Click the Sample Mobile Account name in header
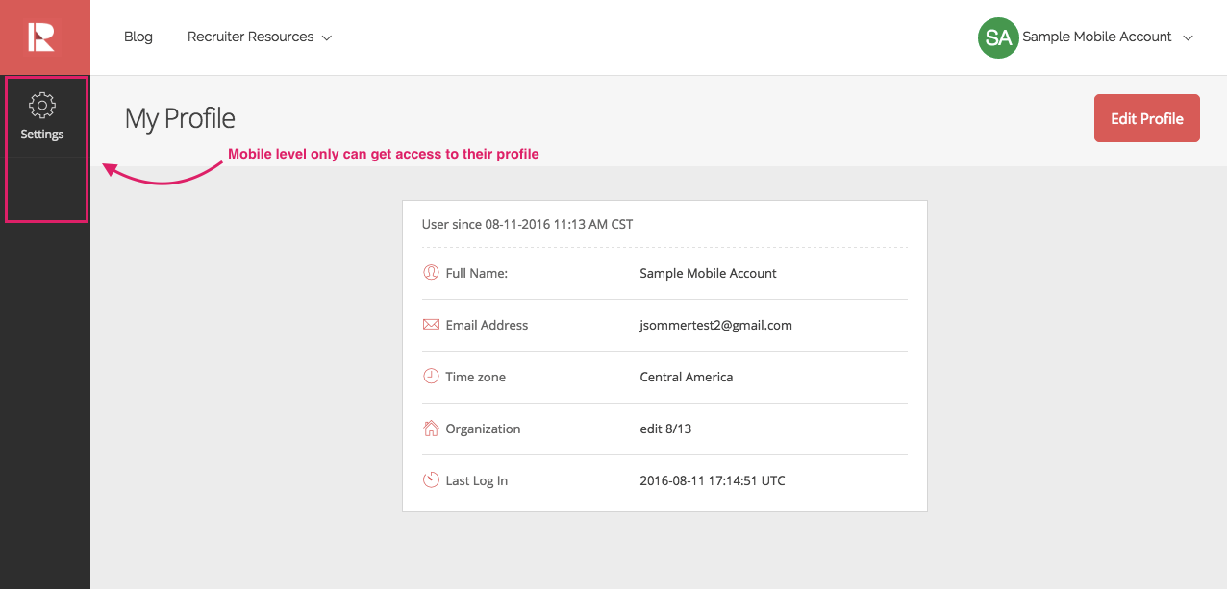The width and height of the screenshot is (1227, 589). coord(1096,37)
